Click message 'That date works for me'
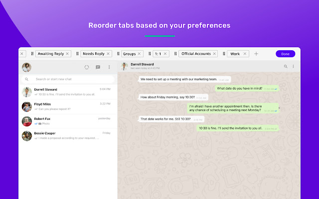The width and height of the screenshot is (319, 199). (x=171, y=119)
